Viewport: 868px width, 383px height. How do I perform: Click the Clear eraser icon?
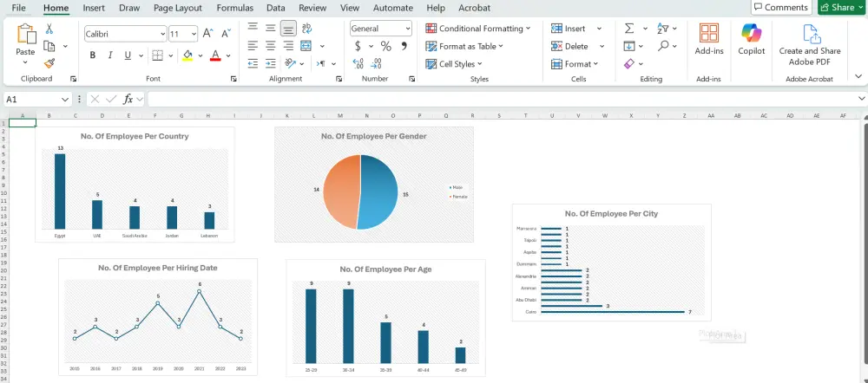(628, 63)
